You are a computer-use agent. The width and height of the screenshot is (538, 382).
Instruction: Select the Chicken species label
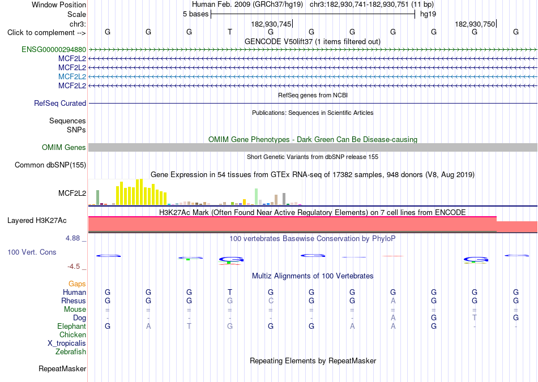pyautogui.click(x=72, y=334)
